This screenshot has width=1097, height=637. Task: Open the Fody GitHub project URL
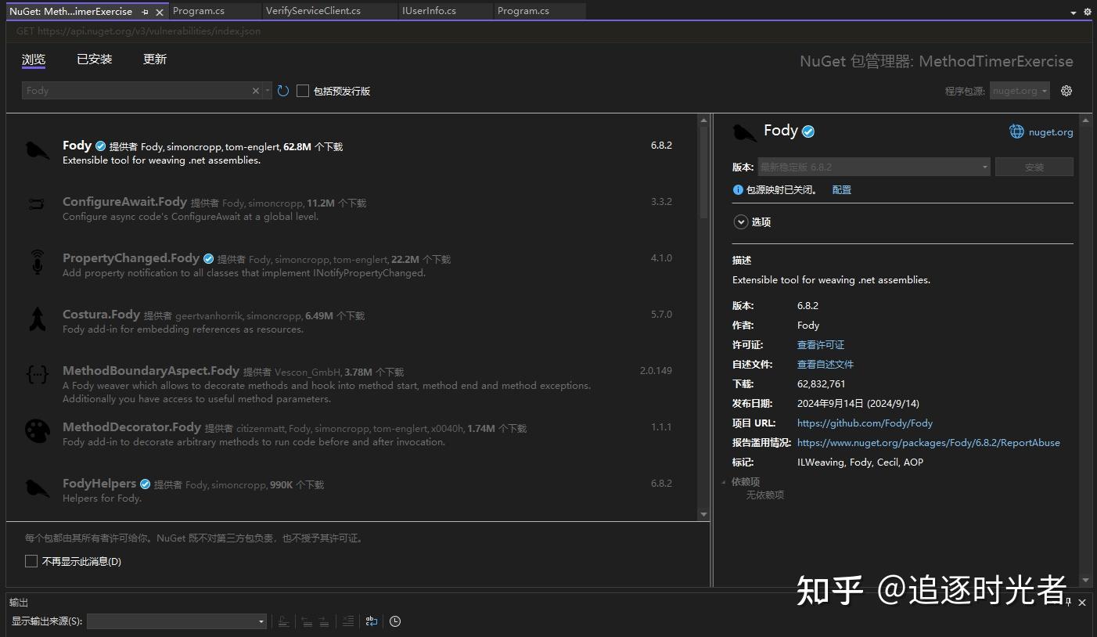865,423
